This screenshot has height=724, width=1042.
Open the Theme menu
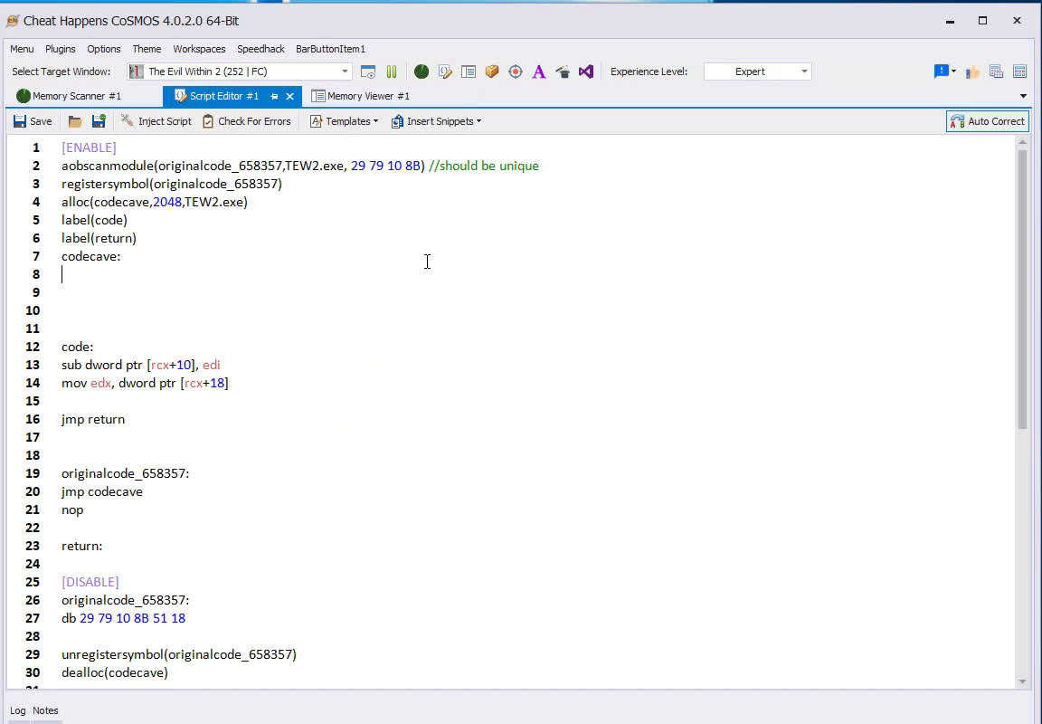pyautogui.click(x=147, y=49)
